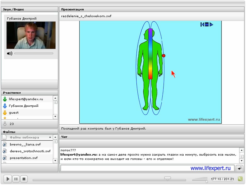Select the guest participant

(x=27, y=113)
